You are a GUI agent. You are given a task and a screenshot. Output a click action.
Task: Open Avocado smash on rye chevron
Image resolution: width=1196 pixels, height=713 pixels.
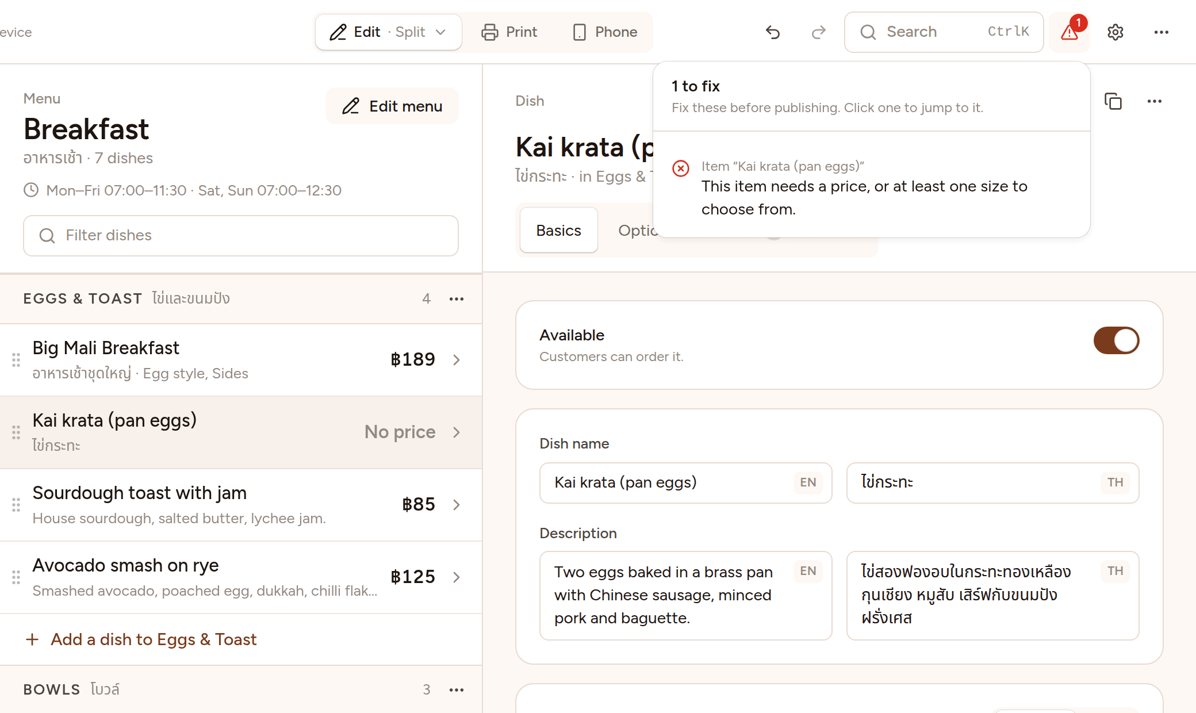(457, 577)
